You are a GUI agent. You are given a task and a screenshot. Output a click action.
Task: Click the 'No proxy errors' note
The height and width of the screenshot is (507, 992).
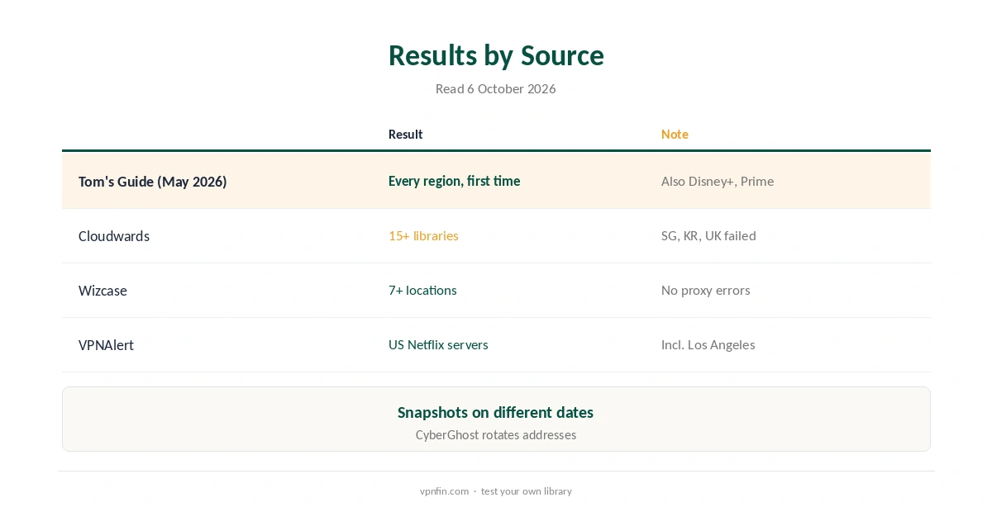[706, 290]
